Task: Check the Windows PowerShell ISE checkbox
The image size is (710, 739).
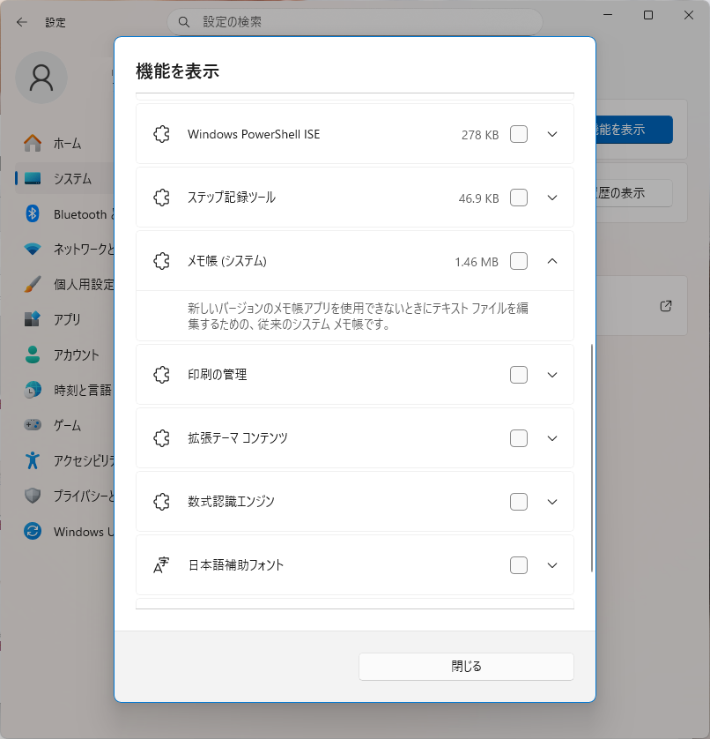Action: click(519, 135)
